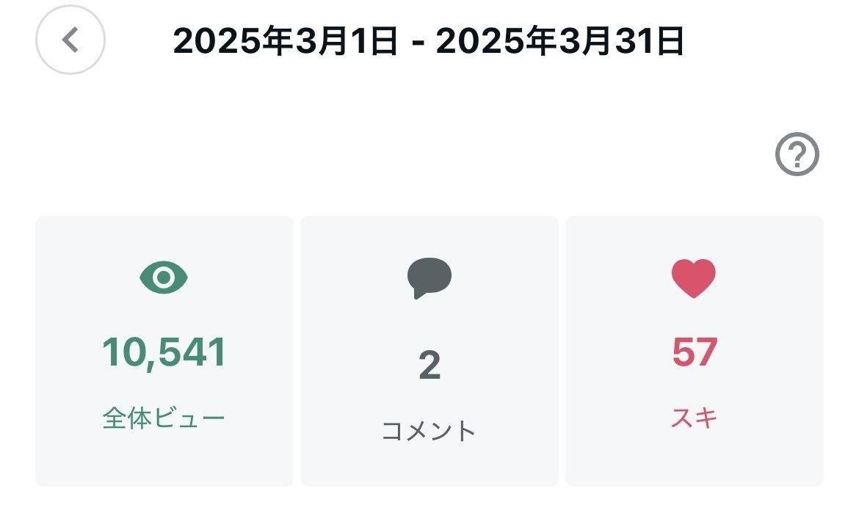859x505 pixels.
Task: Click the コメント label
Action: tap(429, 431)
